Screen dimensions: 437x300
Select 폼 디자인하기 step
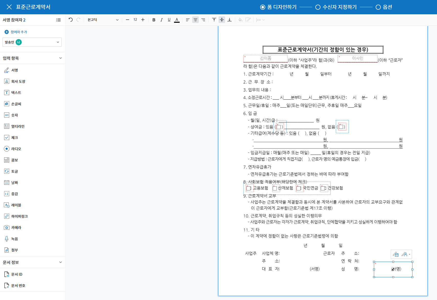coord(278,7)
